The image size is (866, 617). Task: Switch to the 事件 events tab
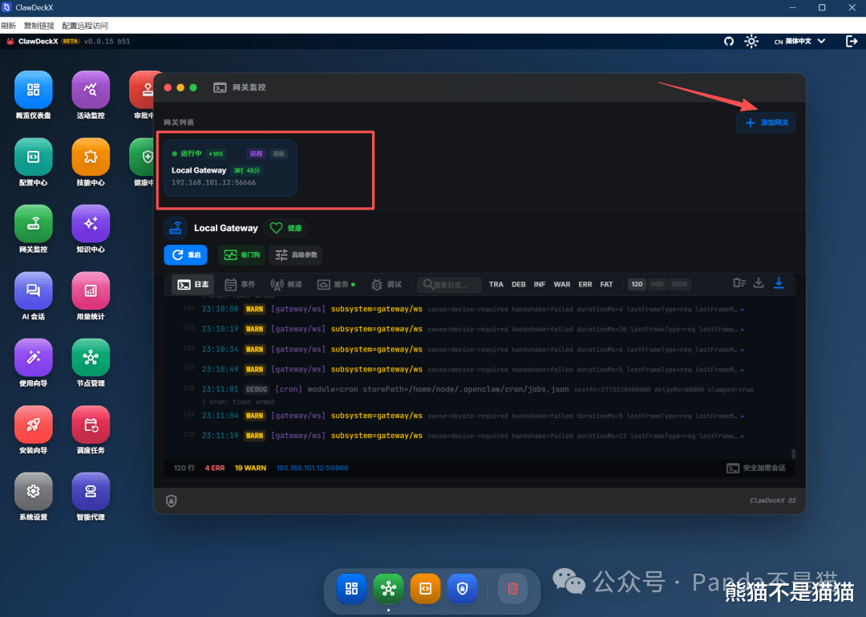point(240,285)
